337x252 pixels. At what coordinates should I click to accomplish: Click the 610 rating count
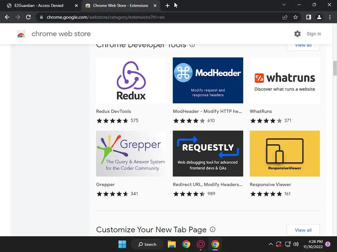(x=211, y=120)
